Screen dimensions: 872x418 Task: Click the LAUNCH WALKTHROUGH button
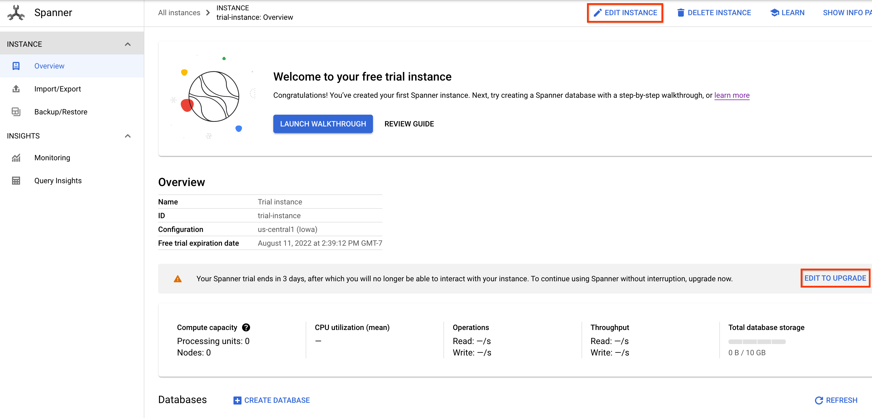tap(323, 124)
